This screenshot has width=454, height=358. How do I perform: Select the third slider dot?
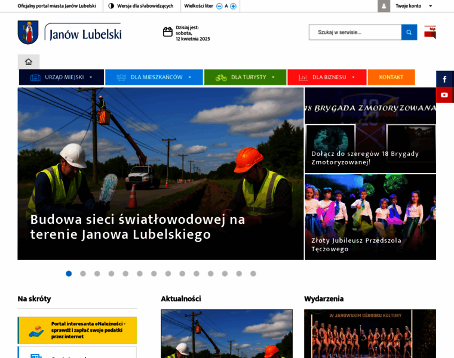click(97, 273)
